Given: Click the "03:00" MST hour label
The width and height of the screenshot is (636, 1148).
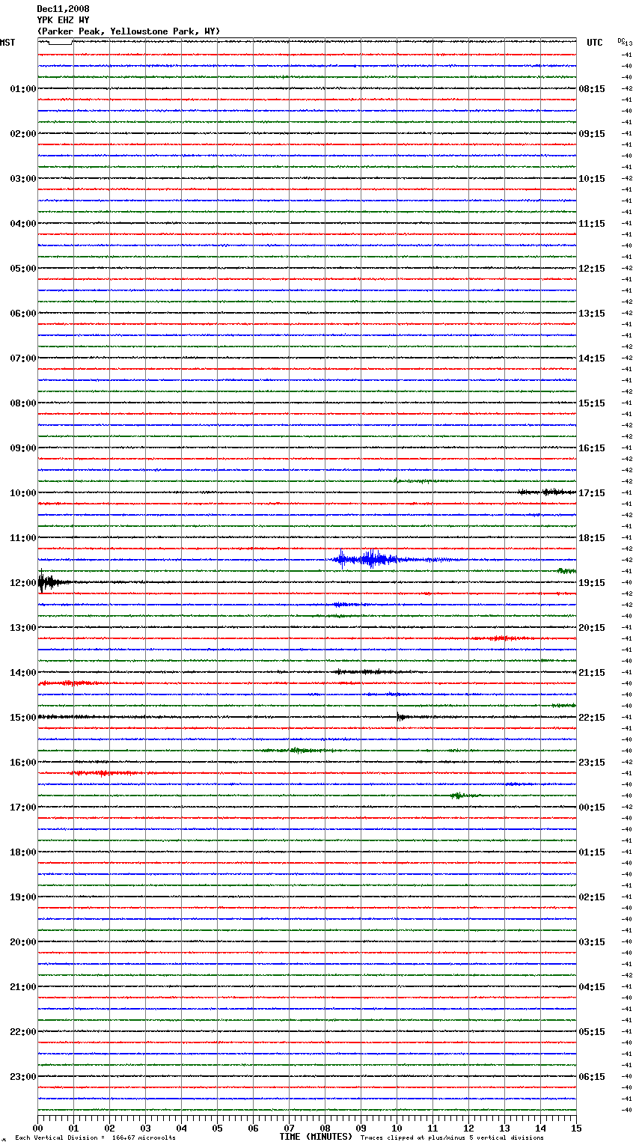Looking at the screenshot, I should [x=23, y=179].
